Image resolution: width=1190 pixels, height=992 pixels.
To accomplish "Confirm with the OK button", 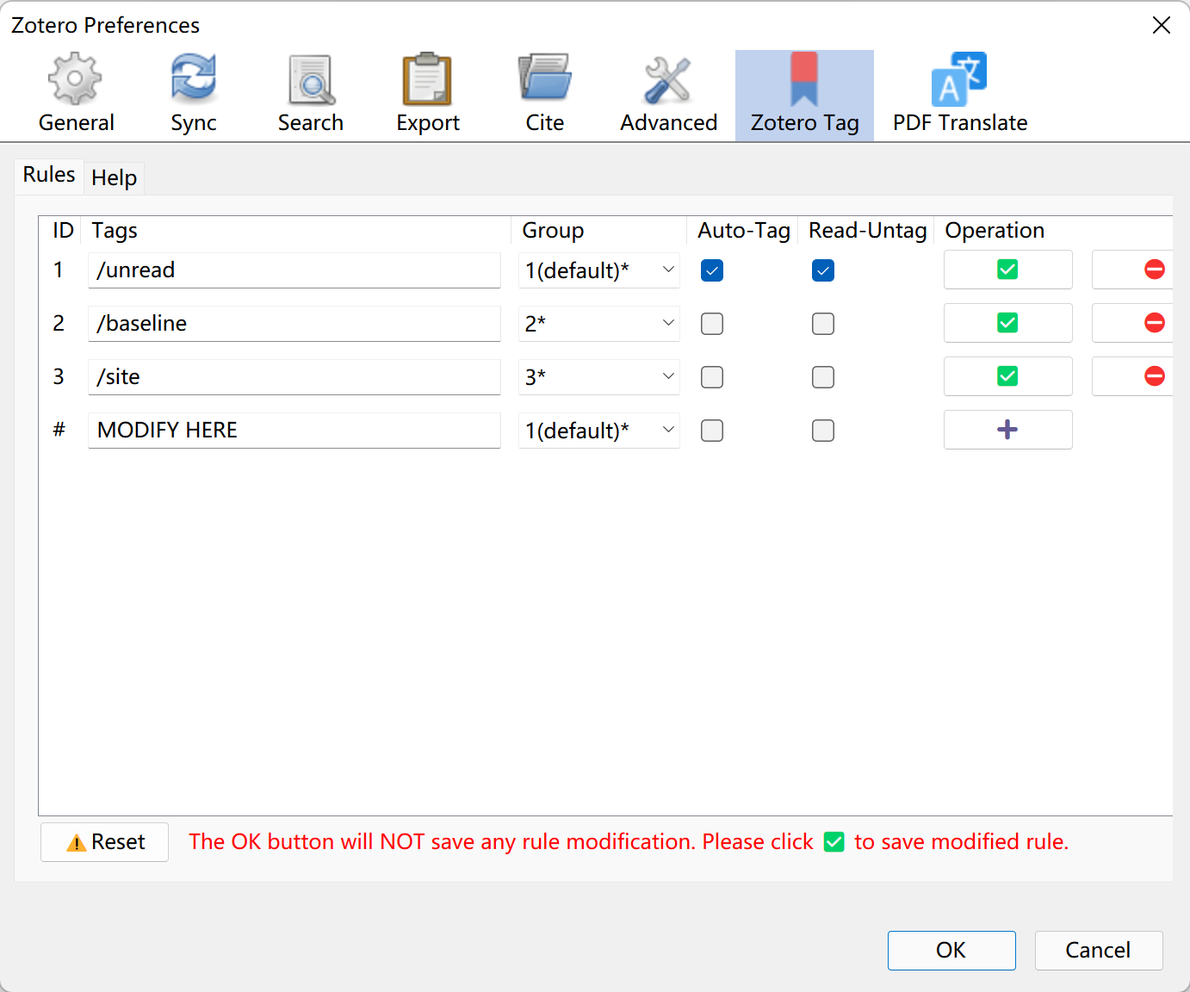I will coord(951,950).
